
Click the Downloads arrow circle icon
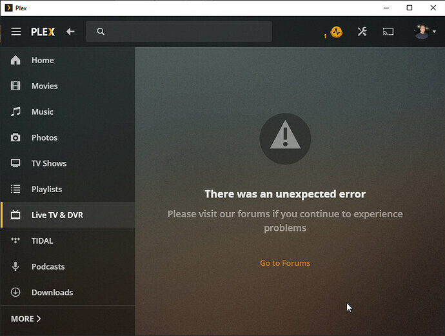[x=15, y=292]
